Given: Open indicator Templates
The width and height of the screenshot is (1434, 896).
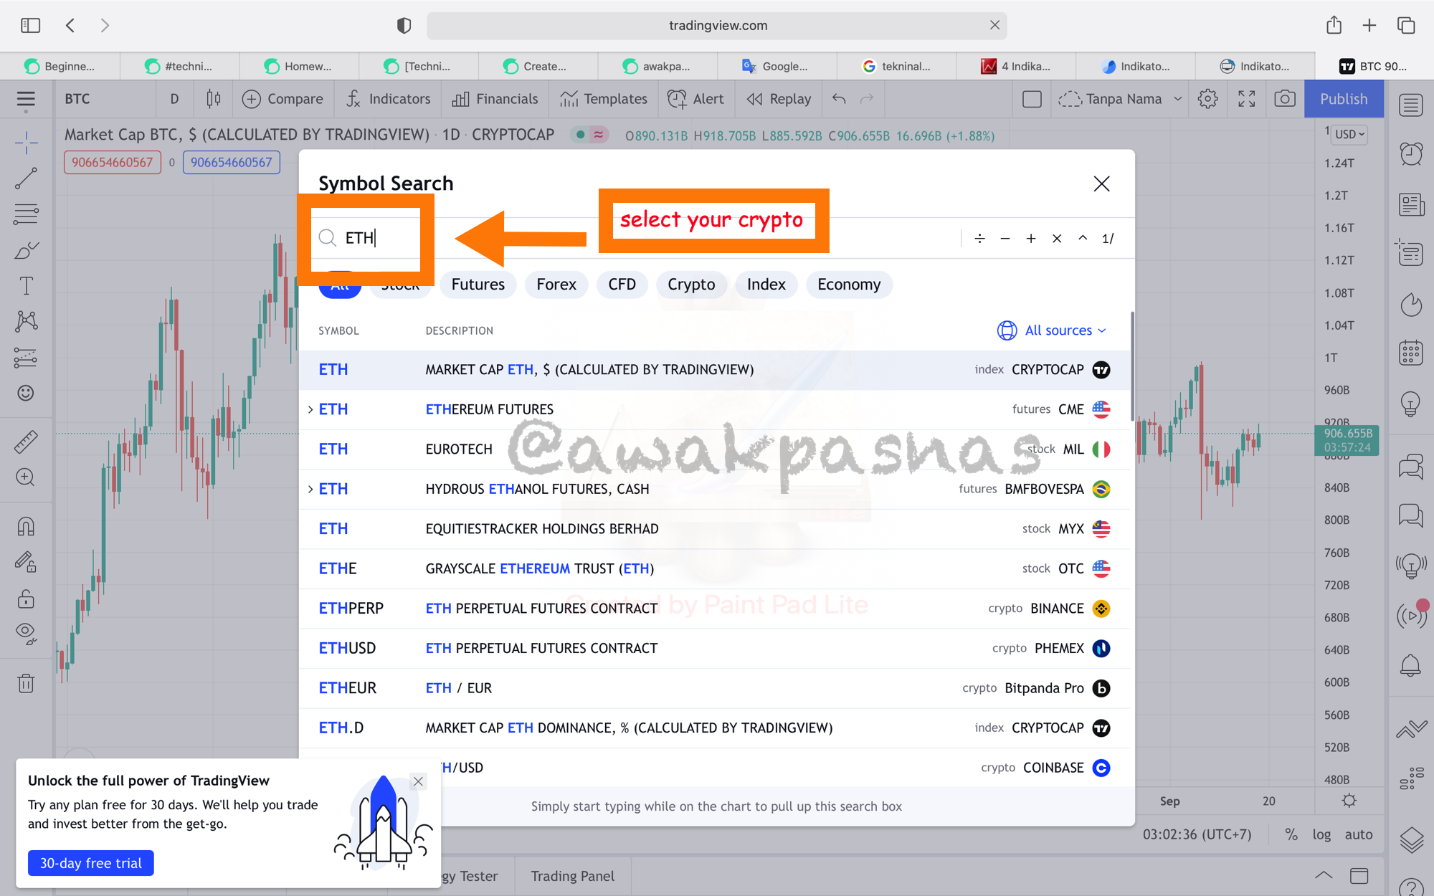Looking at the screenshot, I should (604, 99).
